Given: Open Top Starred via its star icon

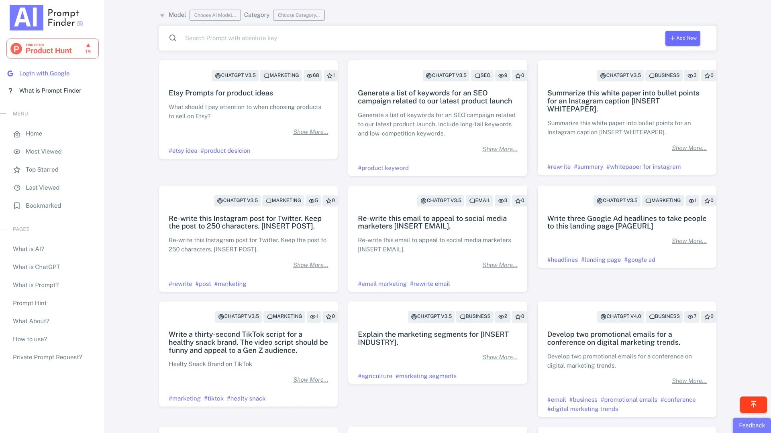Looking at the screenshot, I should point(17,170).
